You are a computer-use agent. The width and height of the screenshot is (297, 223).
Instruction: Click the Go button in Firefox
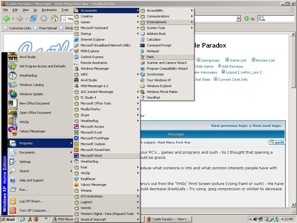250,19
